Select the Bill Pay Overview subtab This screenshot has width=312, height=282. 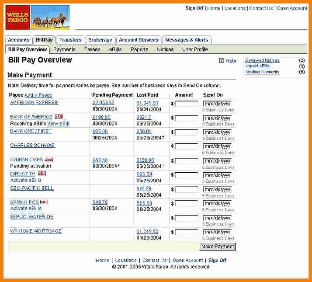point(28,49)
